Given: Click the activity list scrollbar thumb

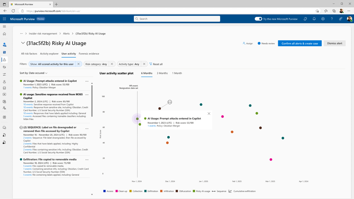Looking at the screenshot, I should coord(92,101).
